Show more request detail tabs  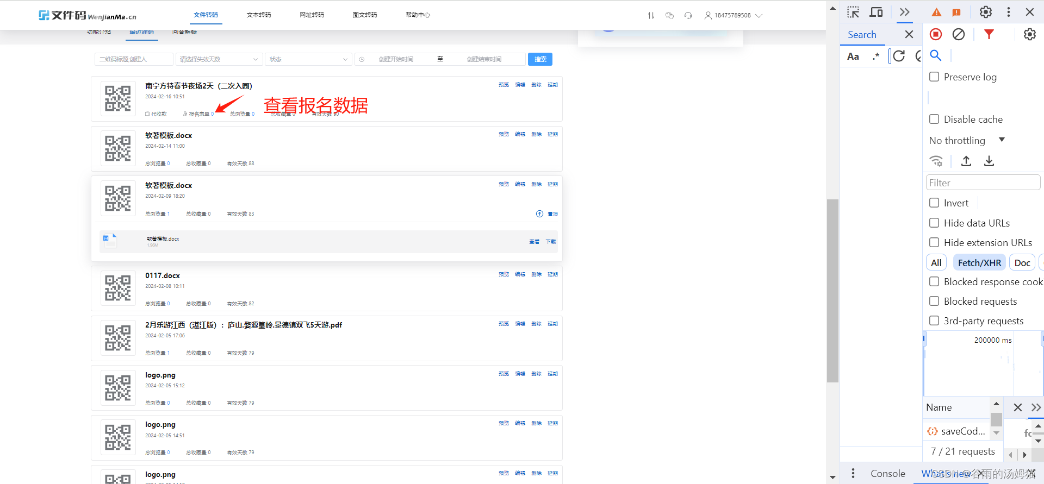1036,407
